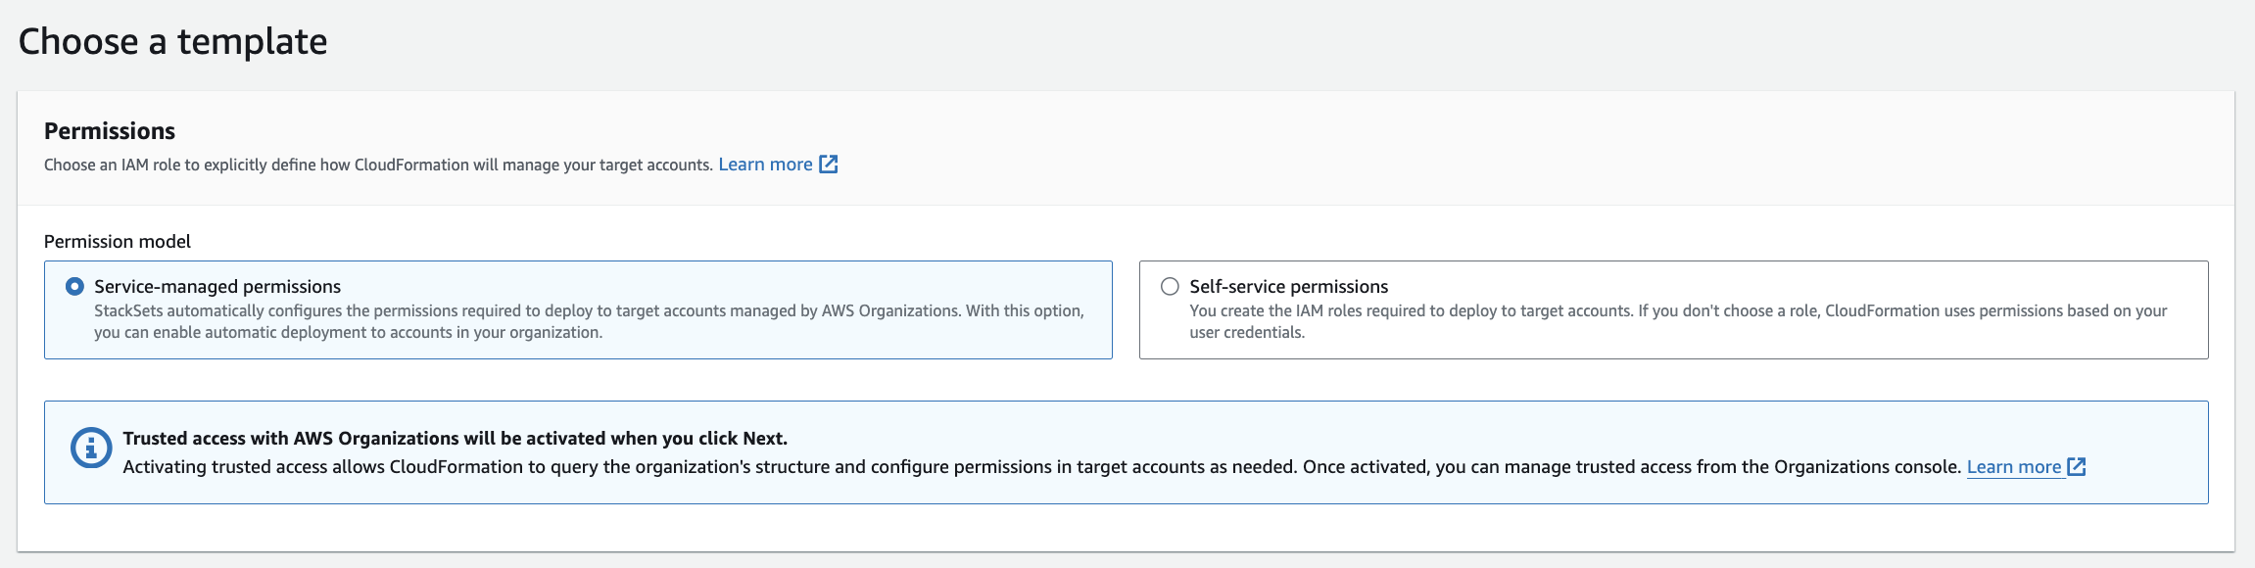The width and height of the screenshot is (2255, 568).
Task: Click the info icon in trusted access notice
Action: point(91,449)
